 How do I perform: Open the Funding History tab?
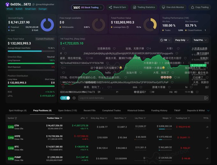click(x=159, y=111)
